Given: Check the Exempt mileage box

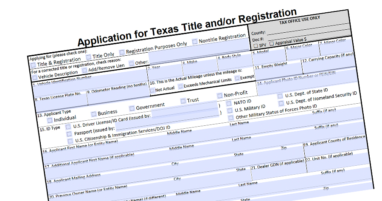Looking at the screenshot, I should [x=237, y=78].
